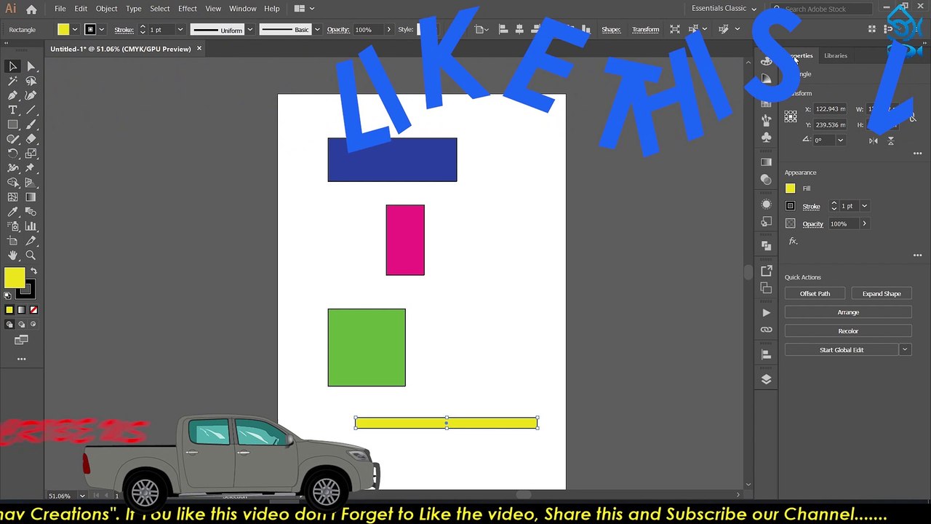Set fill mode to Color

click(9, 310)
